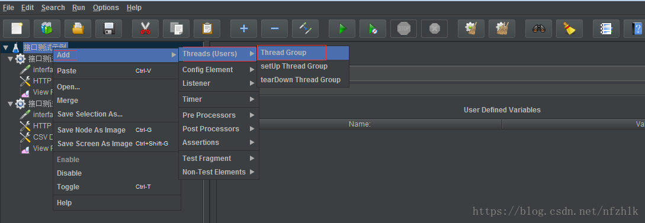Click the Function Helper list icon
This screenshot has height=223, width=645.
[606, 29]
